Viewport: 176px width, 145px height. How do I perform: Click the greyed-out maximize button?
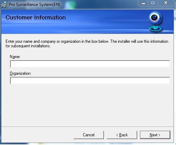[153, 3]
